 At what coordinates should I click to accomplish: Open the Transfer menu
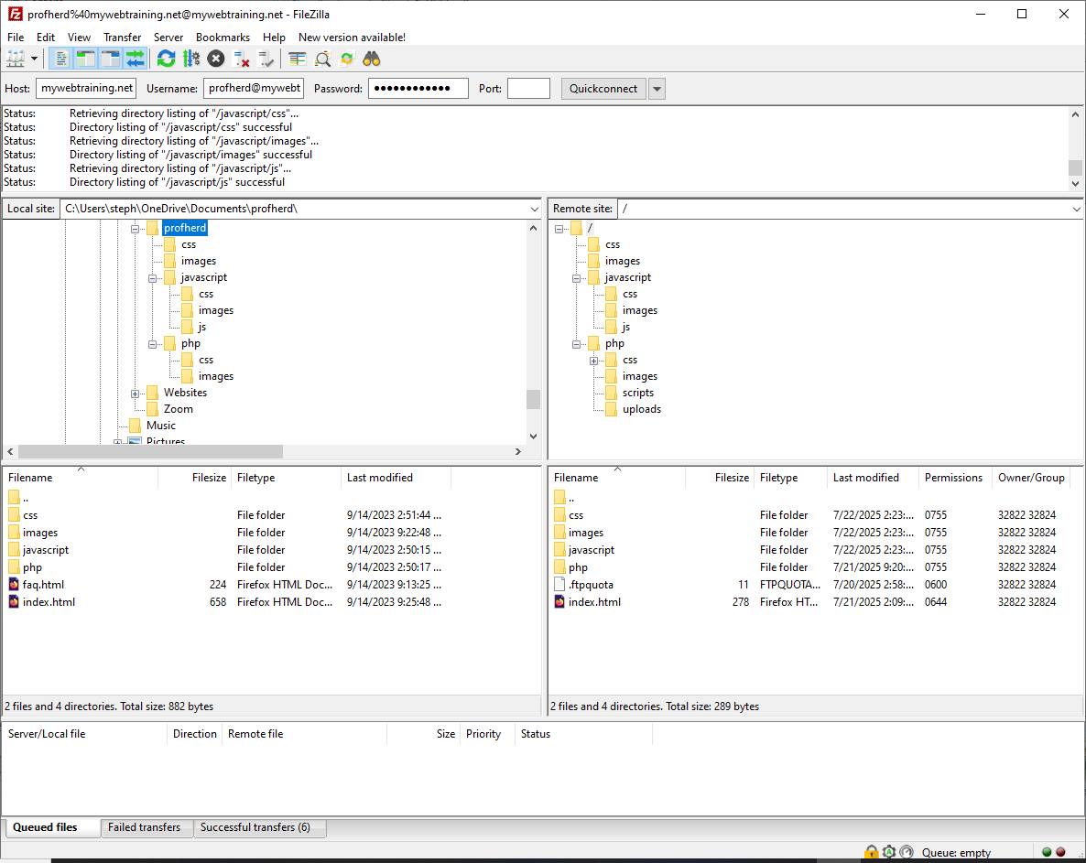(x=122, y=38)
